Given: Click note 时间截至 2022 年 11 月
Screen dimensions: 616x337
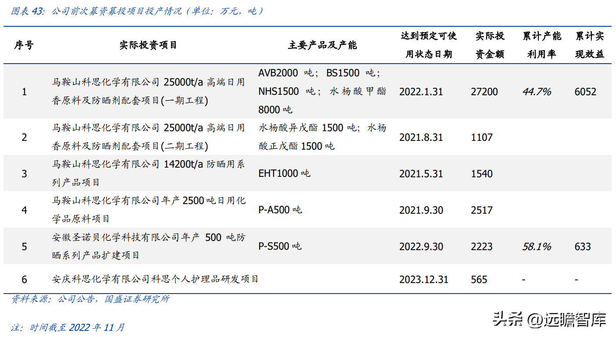Looking at the screenshot, I should (68, 327).
